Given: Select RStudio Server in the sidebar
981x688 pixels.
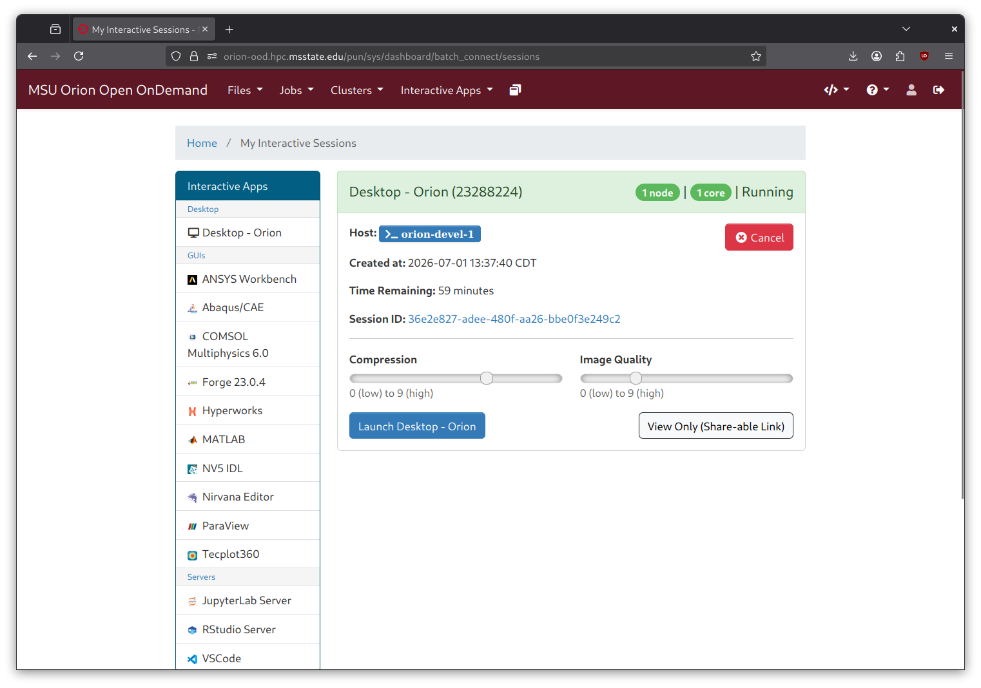Looking at the screenshot, I should click(x=248, y=629).
